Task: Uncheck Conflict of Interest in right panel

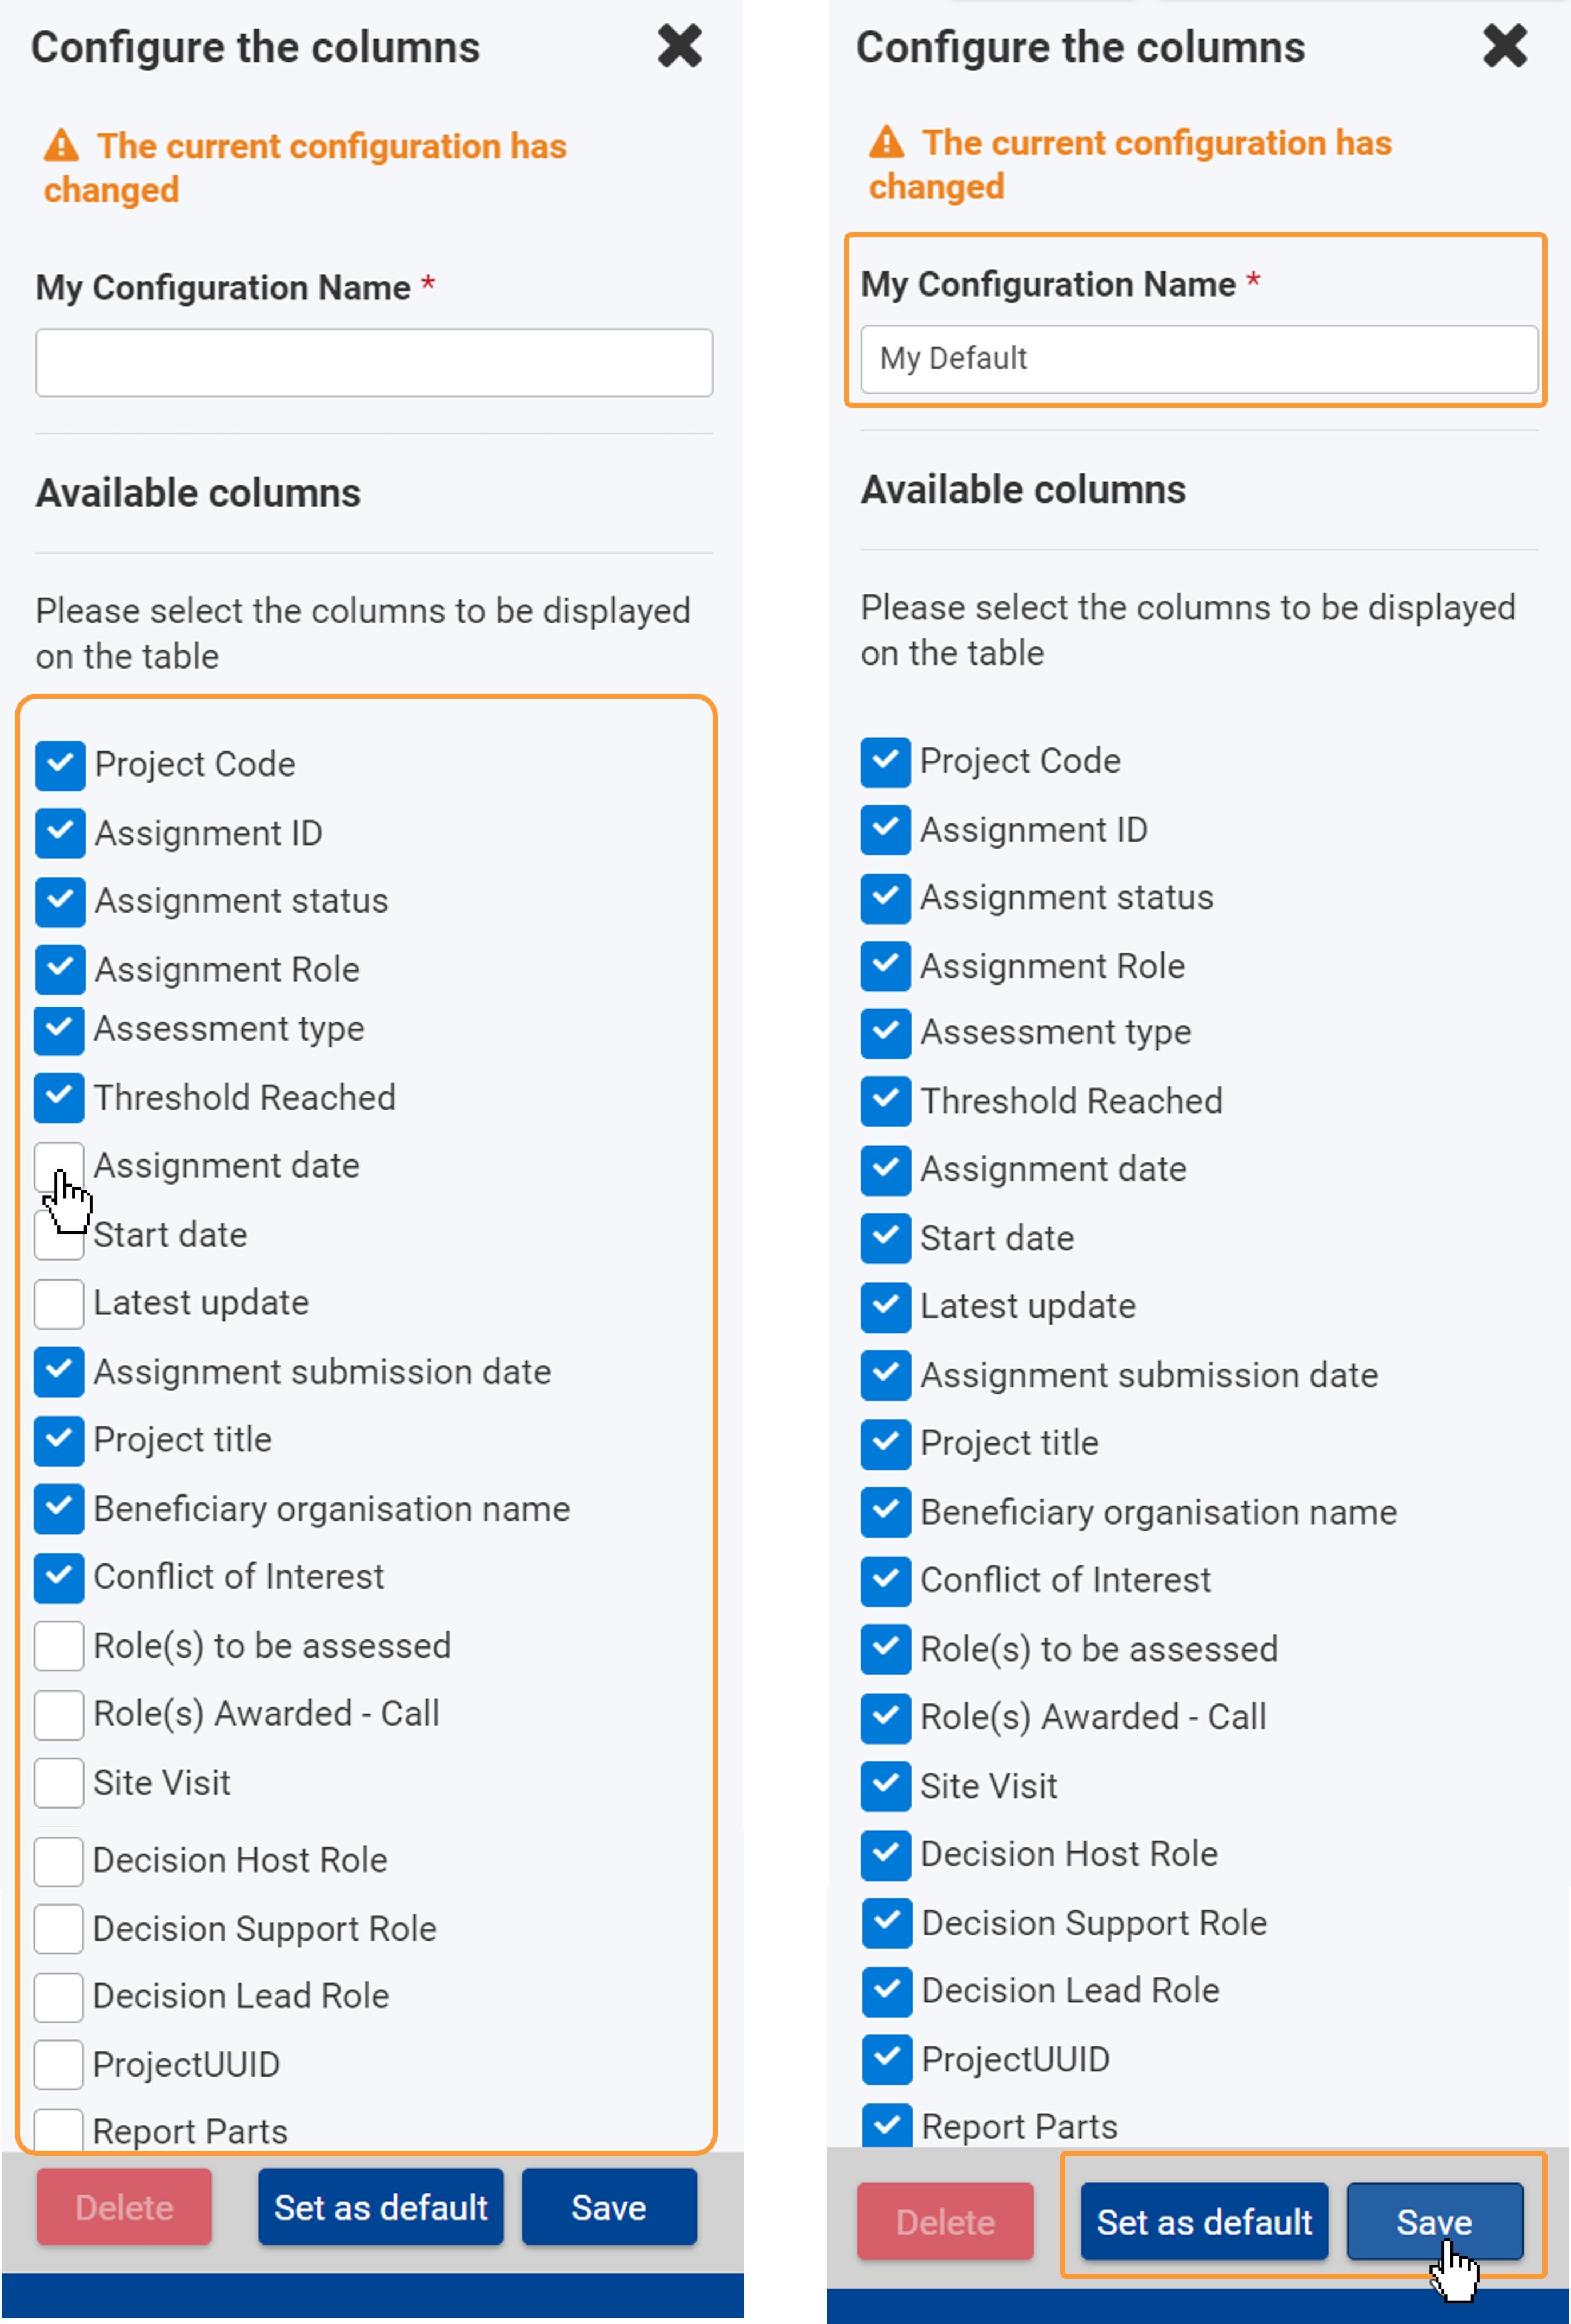Action: click(x=885, y=1580)
